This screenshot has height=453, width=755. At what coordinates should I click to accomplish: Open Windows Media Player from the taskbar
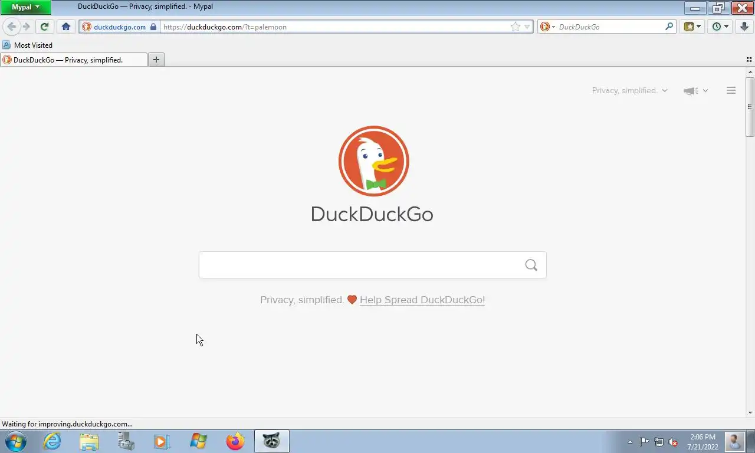162,441
